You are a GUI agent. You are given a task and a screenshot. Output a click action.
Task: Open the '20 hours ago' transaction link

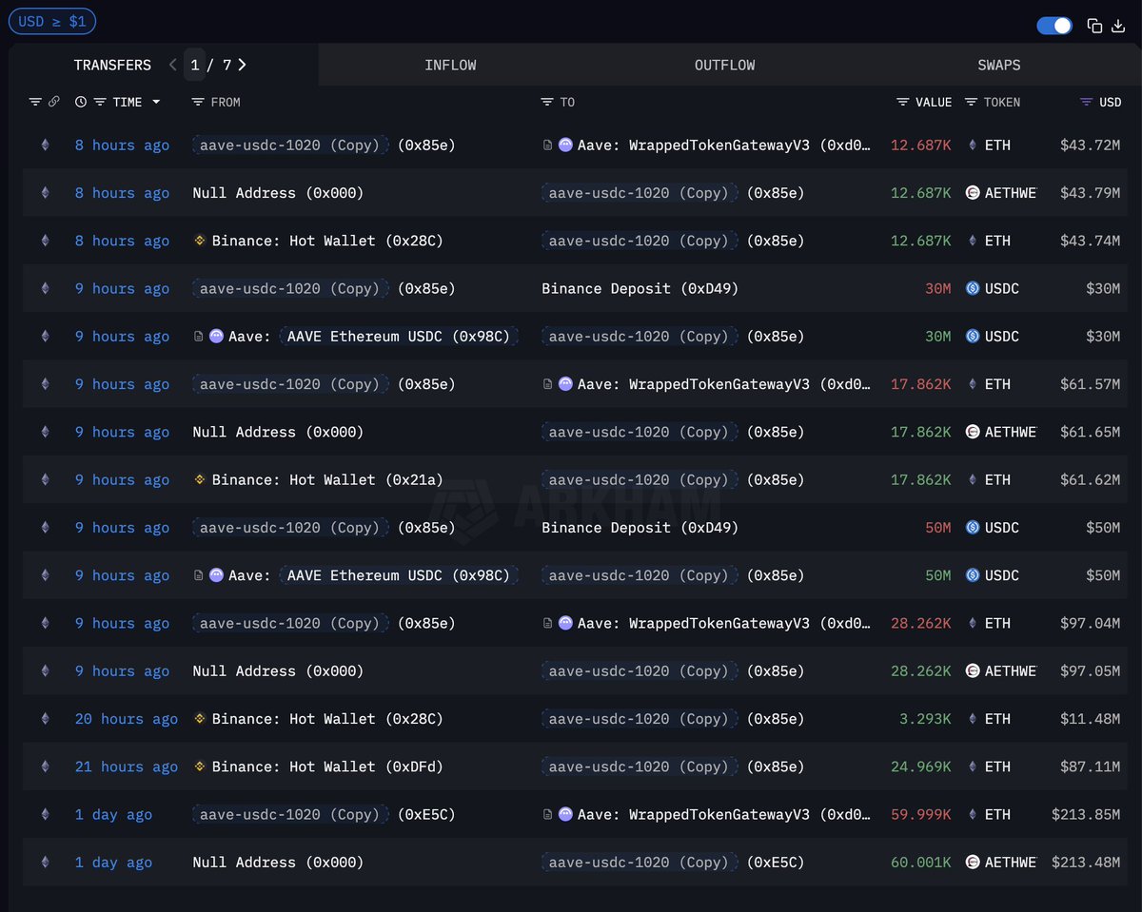coord(126,719)
